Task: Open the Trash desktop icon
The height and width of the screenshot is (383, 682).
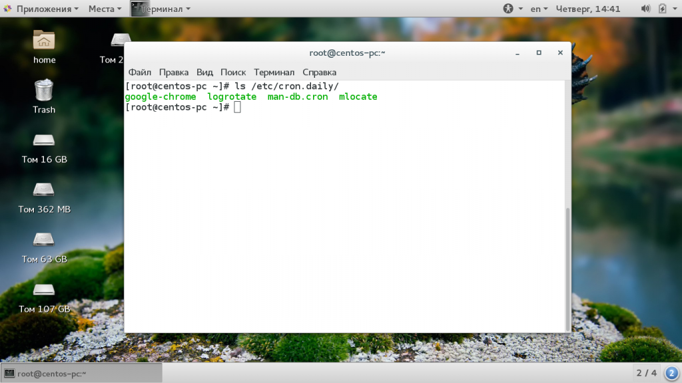Action: [44, 90]
